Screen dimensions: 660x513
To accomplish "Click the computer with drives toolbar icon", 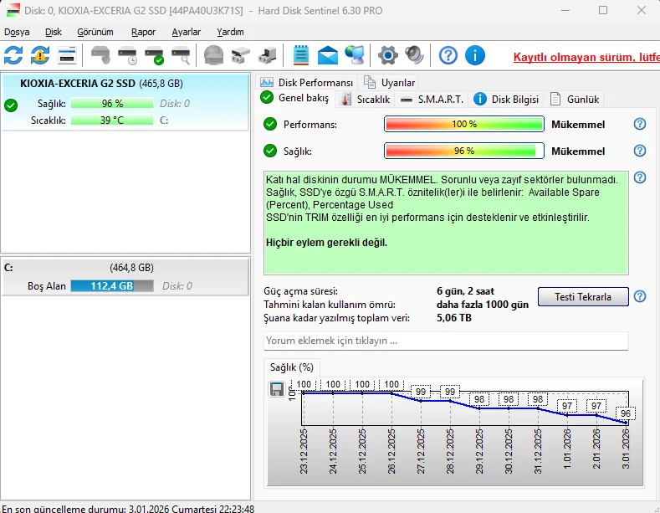I will click(268, 55).
